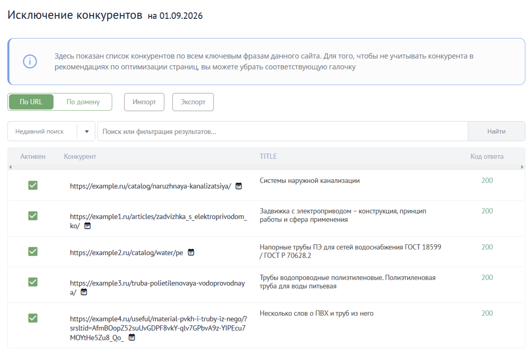The width and height of the screenshot is (532, 349).
Task: Click the note icon after example3.ru truba-polietilenovaya URL
Action: coord(84,292)
